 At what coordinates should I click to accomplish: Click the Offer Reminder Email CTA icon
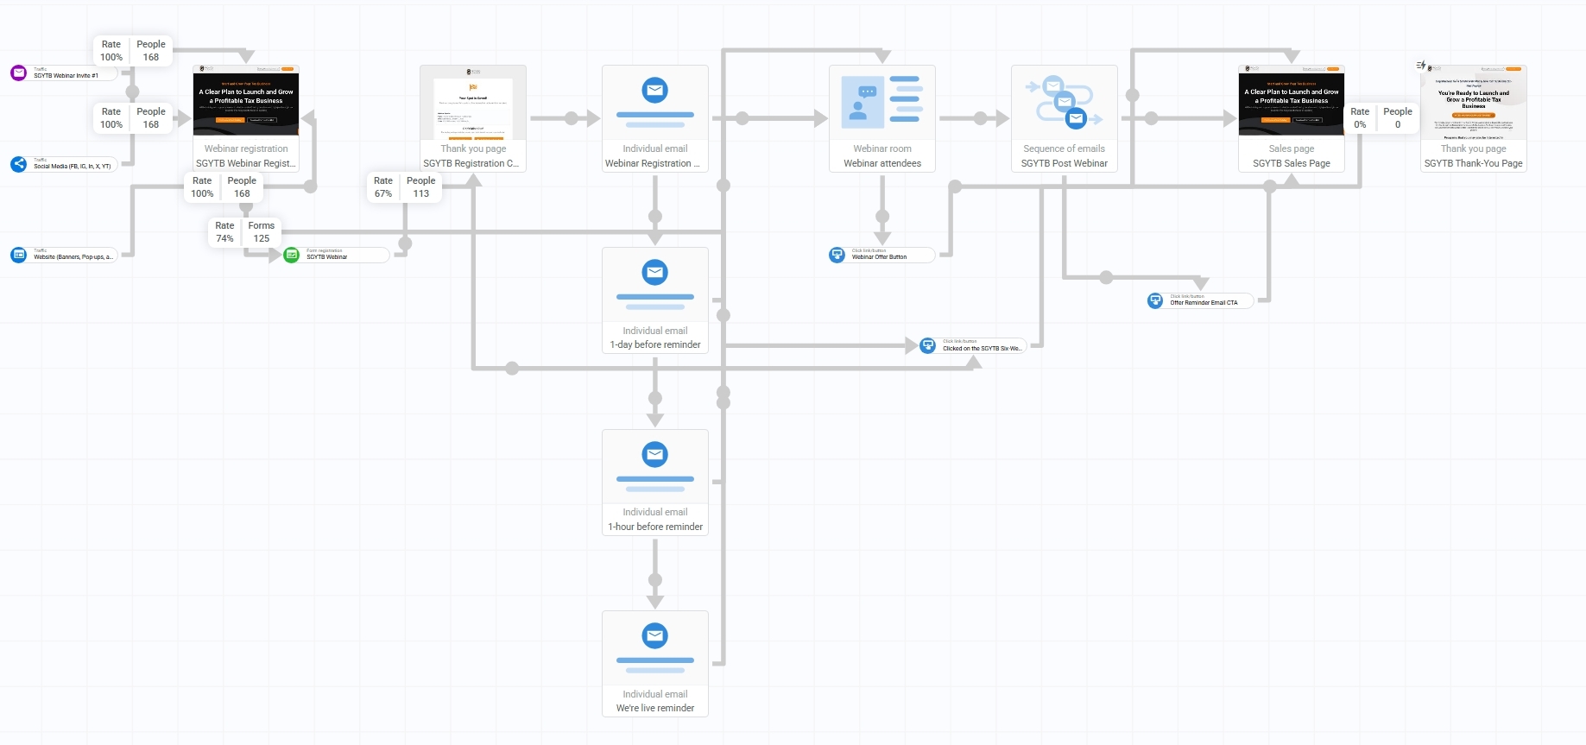(1155, 300)
